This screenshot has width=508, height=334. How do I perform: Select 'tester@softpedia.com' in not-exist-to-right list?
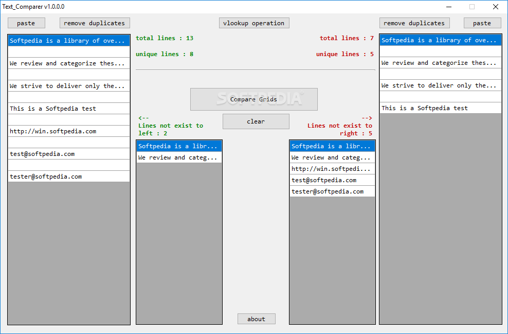point(332,191)
